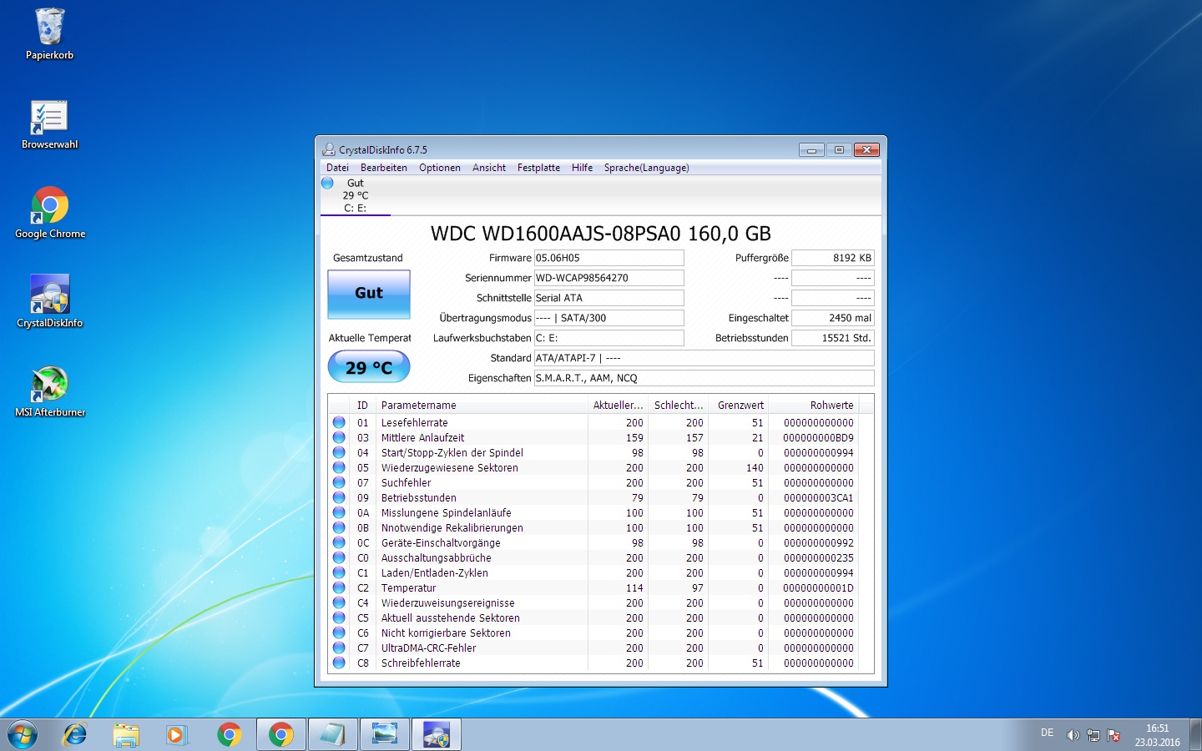This screenshot has width=1202, height=751.
Task: Open the Papierkorb desktop icon
Action: (x=49, y=35)
